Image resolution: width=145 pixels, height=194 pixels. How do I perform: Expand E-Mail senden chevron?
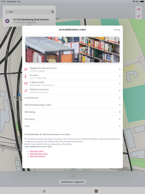click(x=120, y=84)
